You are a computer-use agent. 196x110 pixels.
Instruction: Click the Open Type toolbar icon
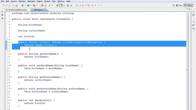point(50,5)
